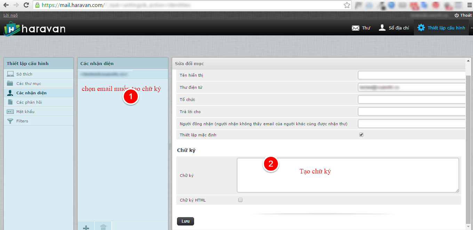
Task: Click the Sửa đổi mục header
Action: click(x=319, y=63)
